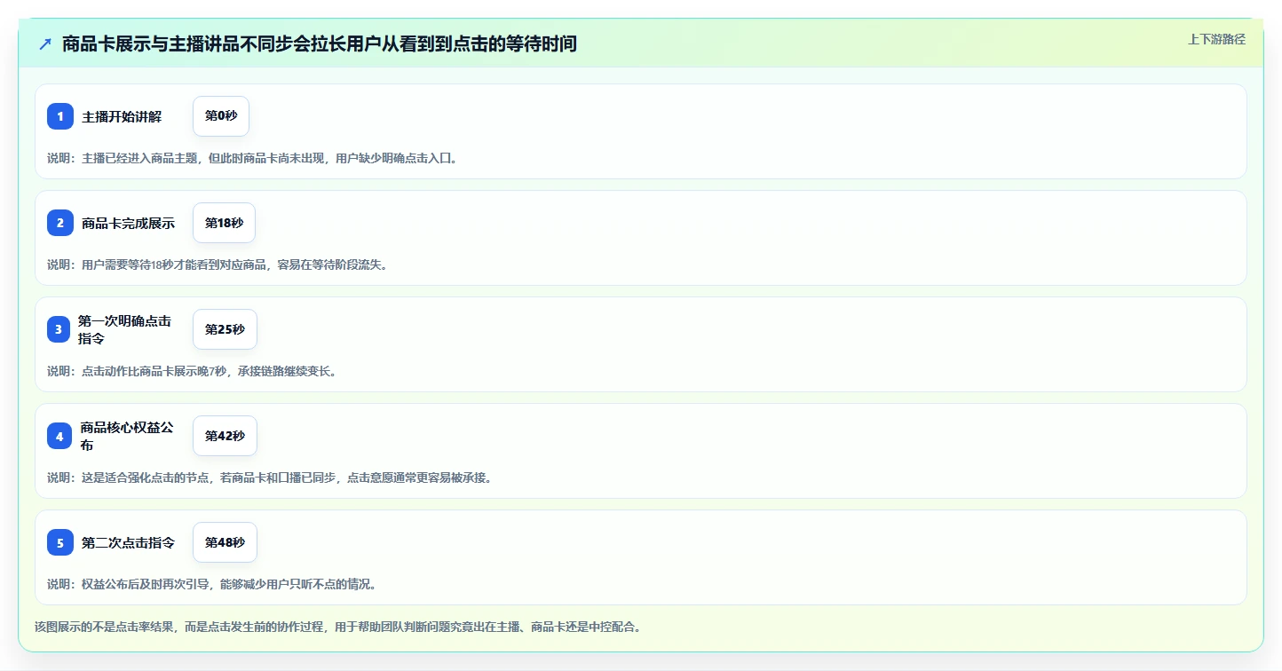Select step number badge 3

pyautogui.click(x=59, y=329)
